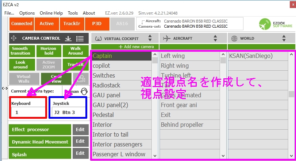The image size is (296, 161).
Task: Select the Pedestal camera
Action: (122, 115)
